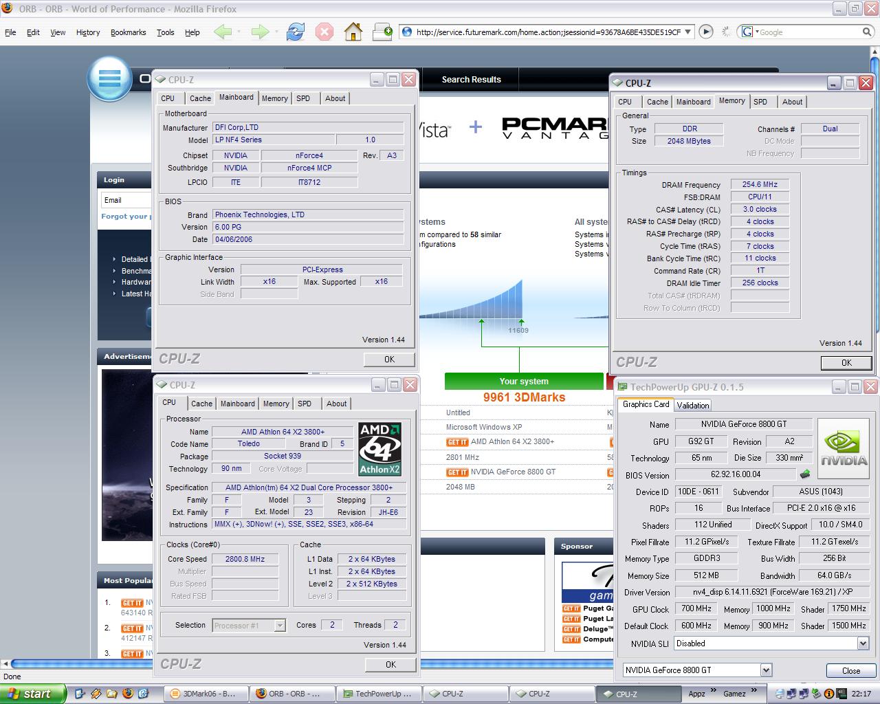Click the Firefox address bar URL

[548, 32]
